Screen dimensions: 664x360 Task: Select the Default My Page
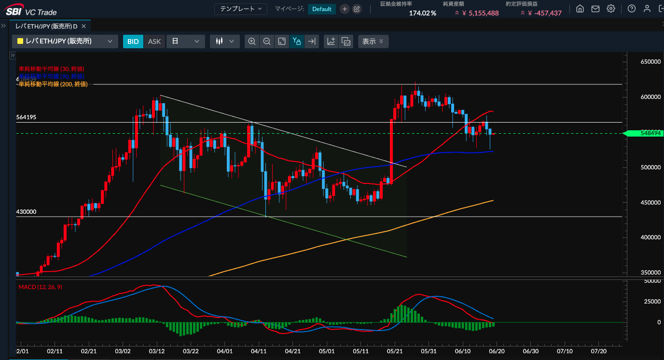coord(322,9)
